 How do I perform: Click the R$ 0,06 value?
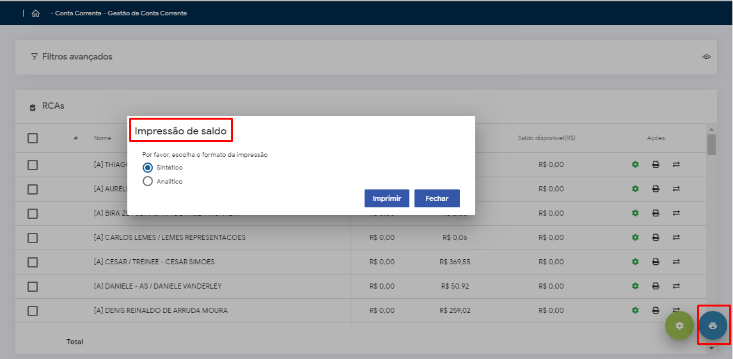(455, 237)
